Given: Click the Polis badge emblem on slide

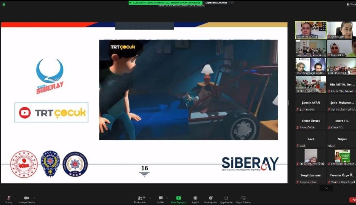Looking at the screenshot, I should (x=50, y=164).
